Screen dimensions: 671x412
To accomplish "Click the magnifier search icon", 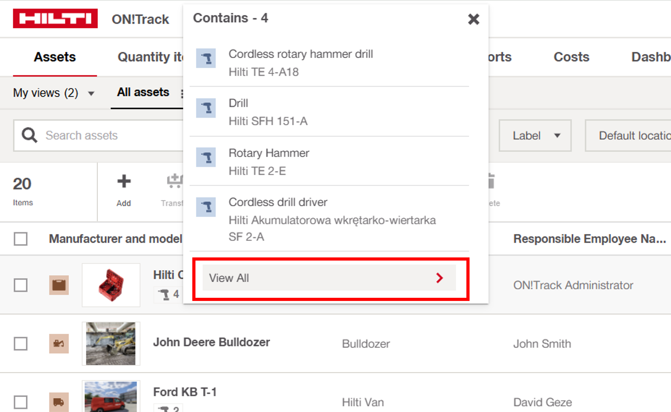I will (x=29, y=135).
